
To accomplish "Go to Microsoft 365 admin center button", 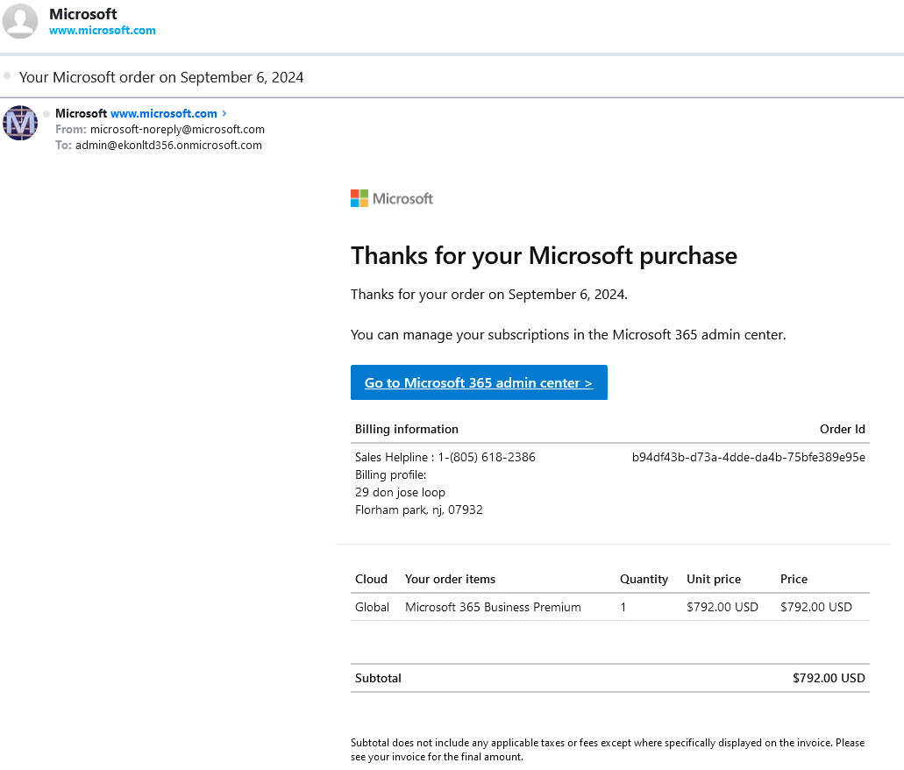I will coord(479,382).
